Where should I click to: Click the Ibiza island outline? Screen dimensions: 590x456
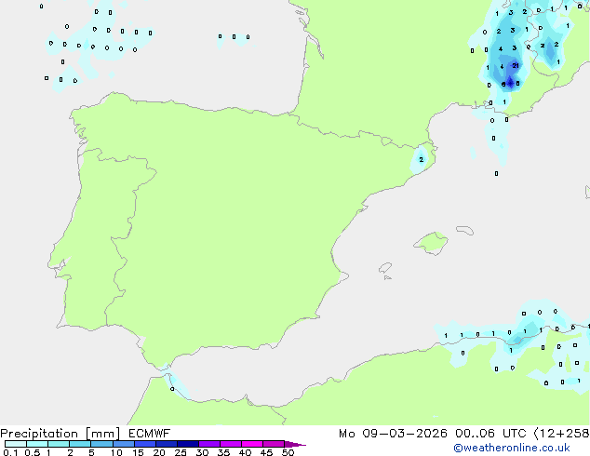[x=385, y=268]
